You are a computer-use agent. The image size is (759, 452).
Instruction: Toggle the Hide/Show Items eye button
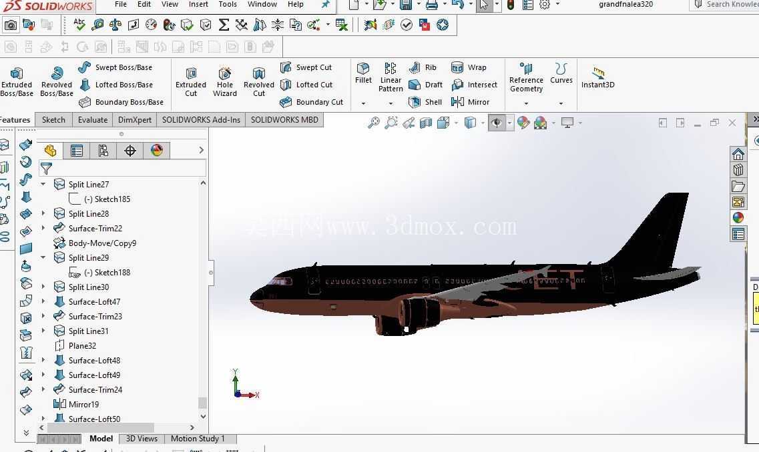496,123
